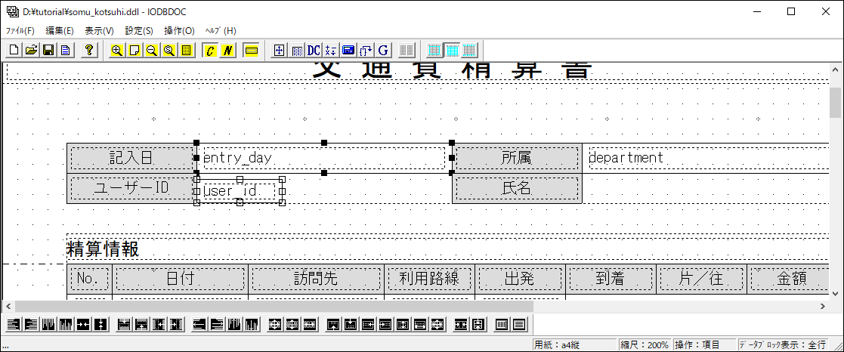The width and height of the screenshot is (844, 352).
Task: Toggle the yellow C mode button
Action: pyautogui.click(x=210, y=51)
